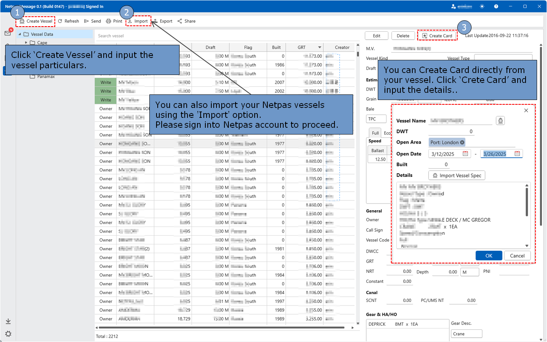Open the mail inbox sidebar icon

pyautogui.click(x=8, y=33)
